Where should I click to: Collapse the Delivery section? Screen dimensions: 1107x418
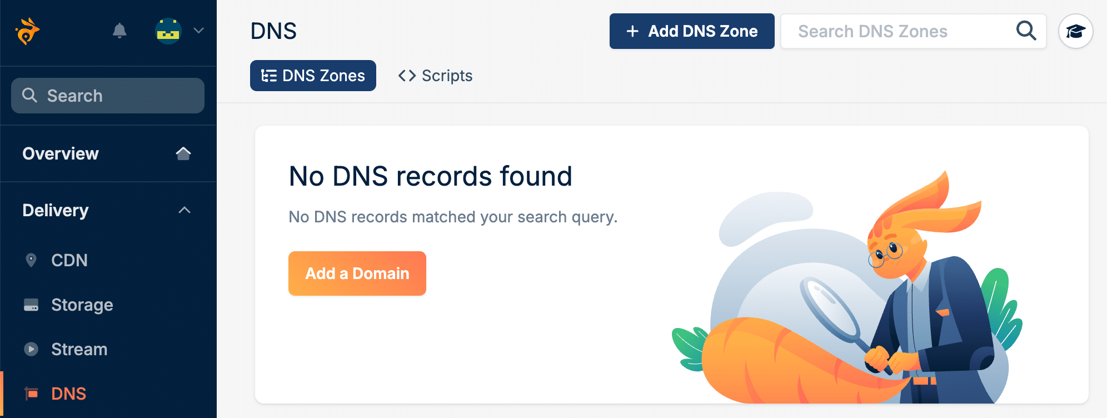(185, 210)
